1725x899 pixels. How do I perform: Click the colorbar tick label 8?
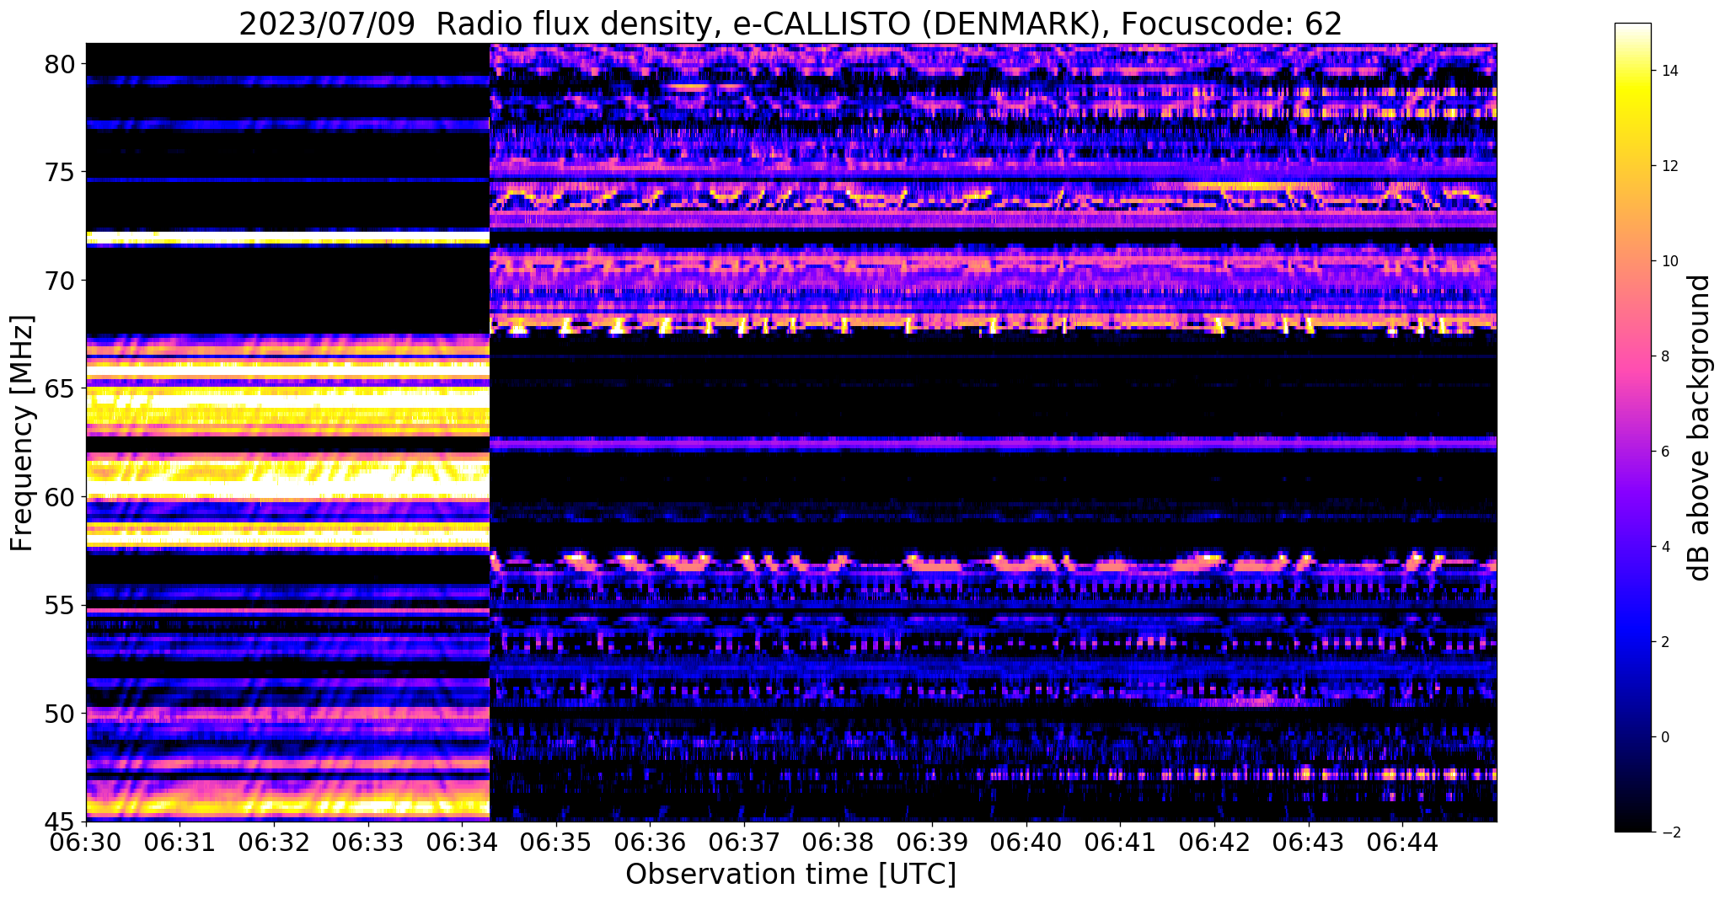pyautogui.click(x=1664, y=356)
